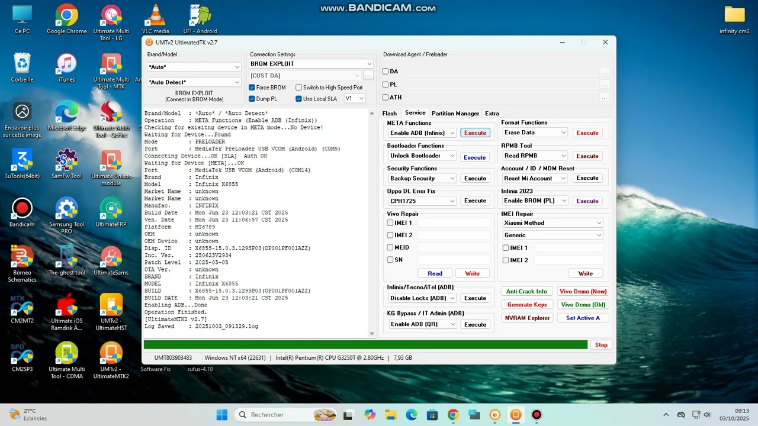Open Ultimate iOS Ramdisk icon
Viewport: 758px width, 426px height.
click(66, 312)
